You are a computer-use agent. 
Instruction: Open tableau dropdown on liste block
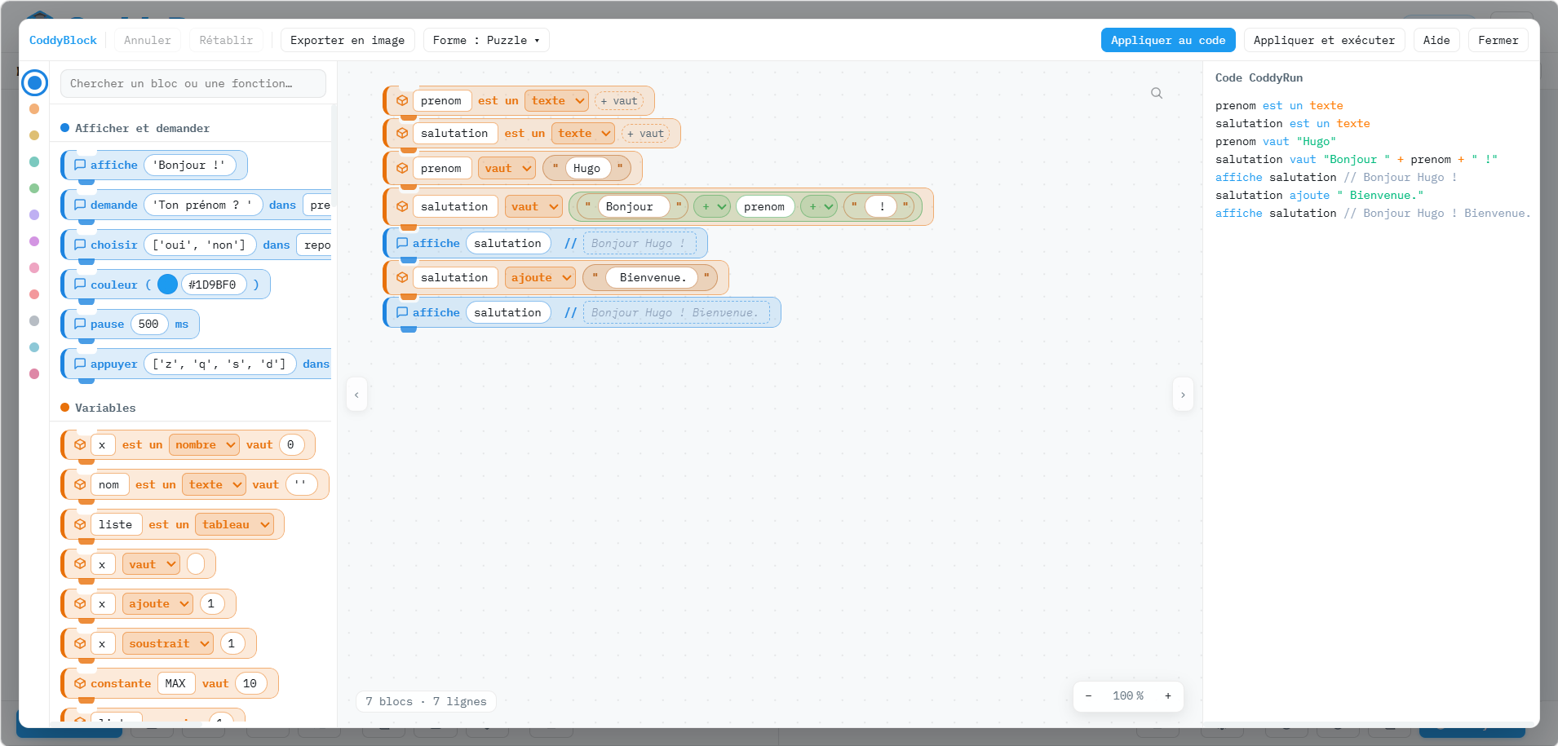coord(234,524)
